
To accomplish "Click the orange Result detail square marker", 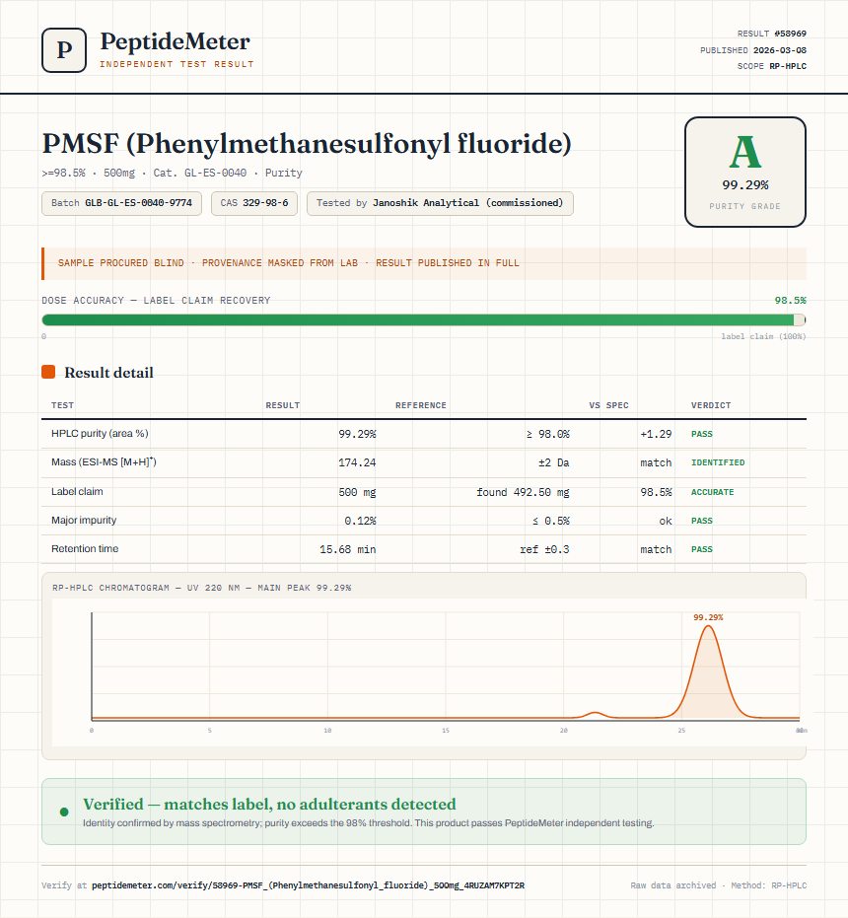I will (x=48, y=372).
